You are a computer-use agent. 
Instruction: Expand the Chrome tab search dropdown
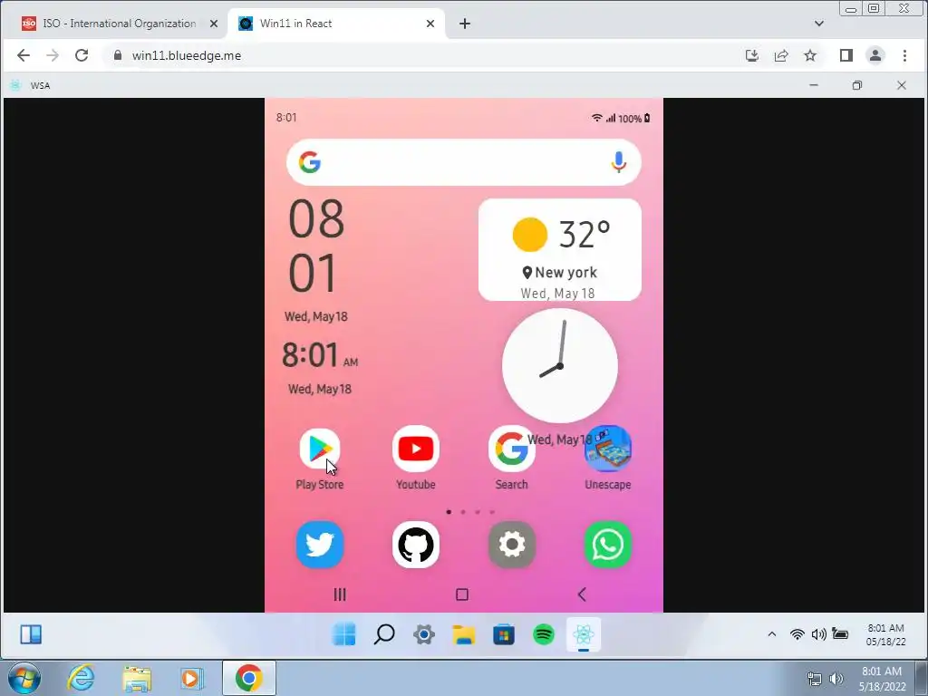pos(819,24)
